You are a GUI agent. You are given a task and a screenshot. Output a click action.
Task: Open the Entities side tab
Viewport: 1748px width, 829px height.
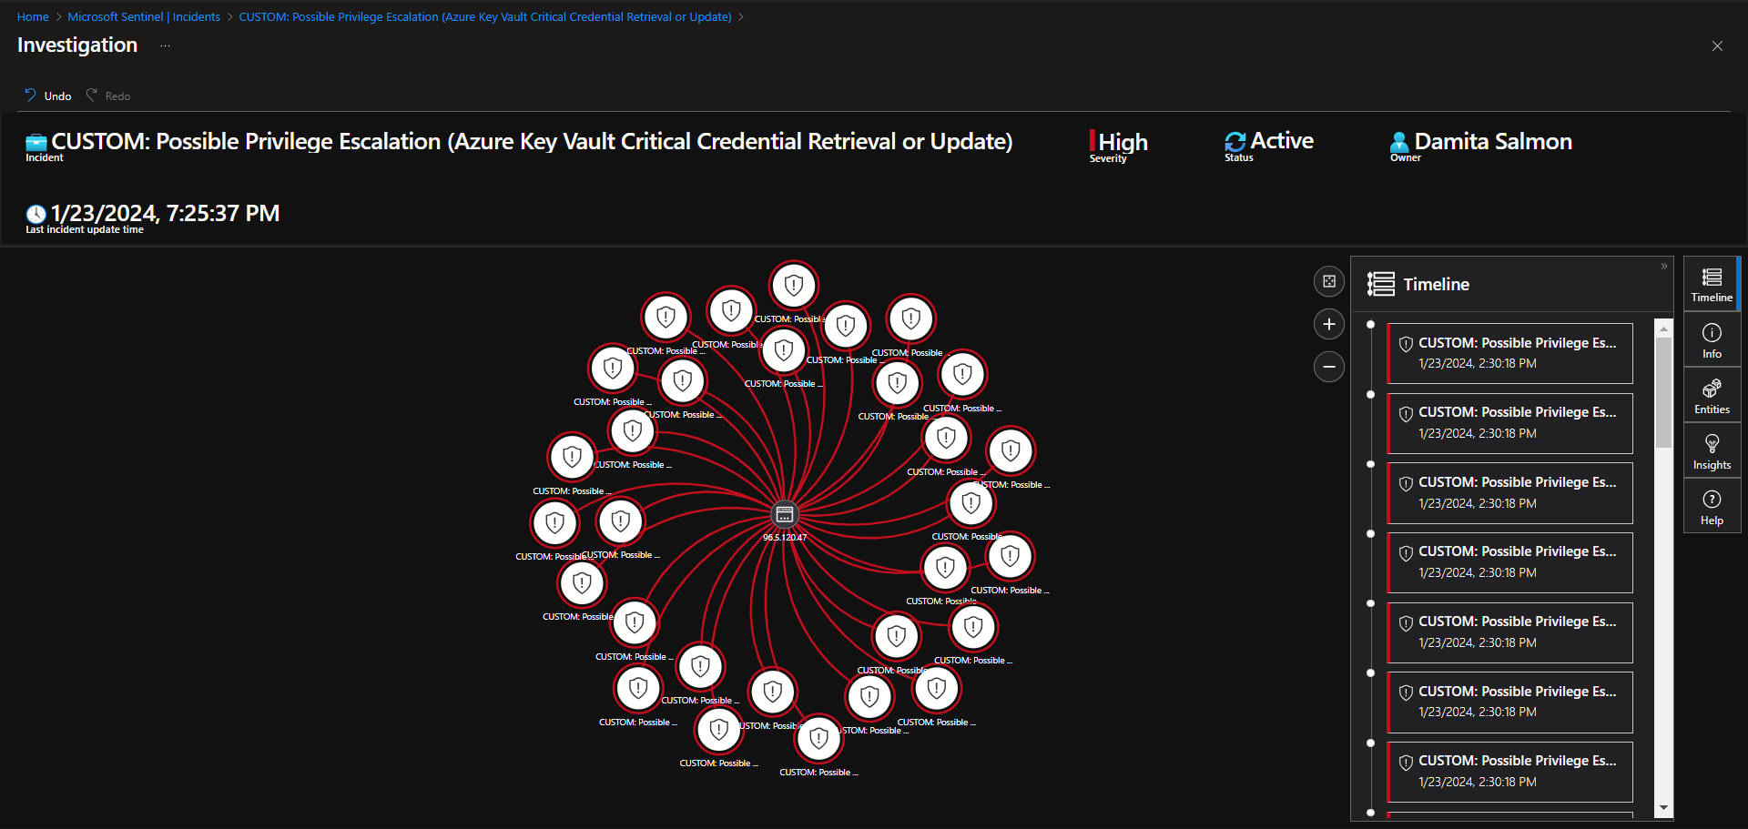pos(1712,396)
